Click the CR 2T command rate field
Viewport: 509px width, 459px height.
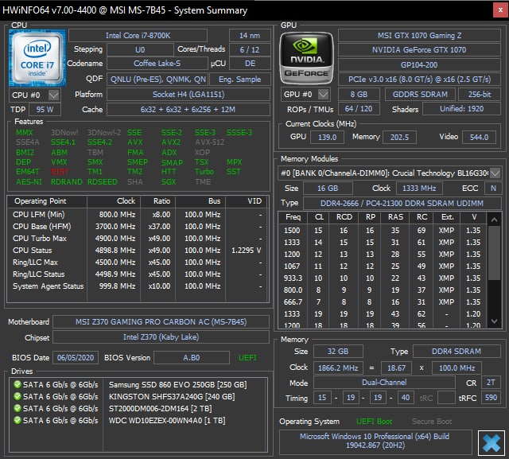pos(491,383)
